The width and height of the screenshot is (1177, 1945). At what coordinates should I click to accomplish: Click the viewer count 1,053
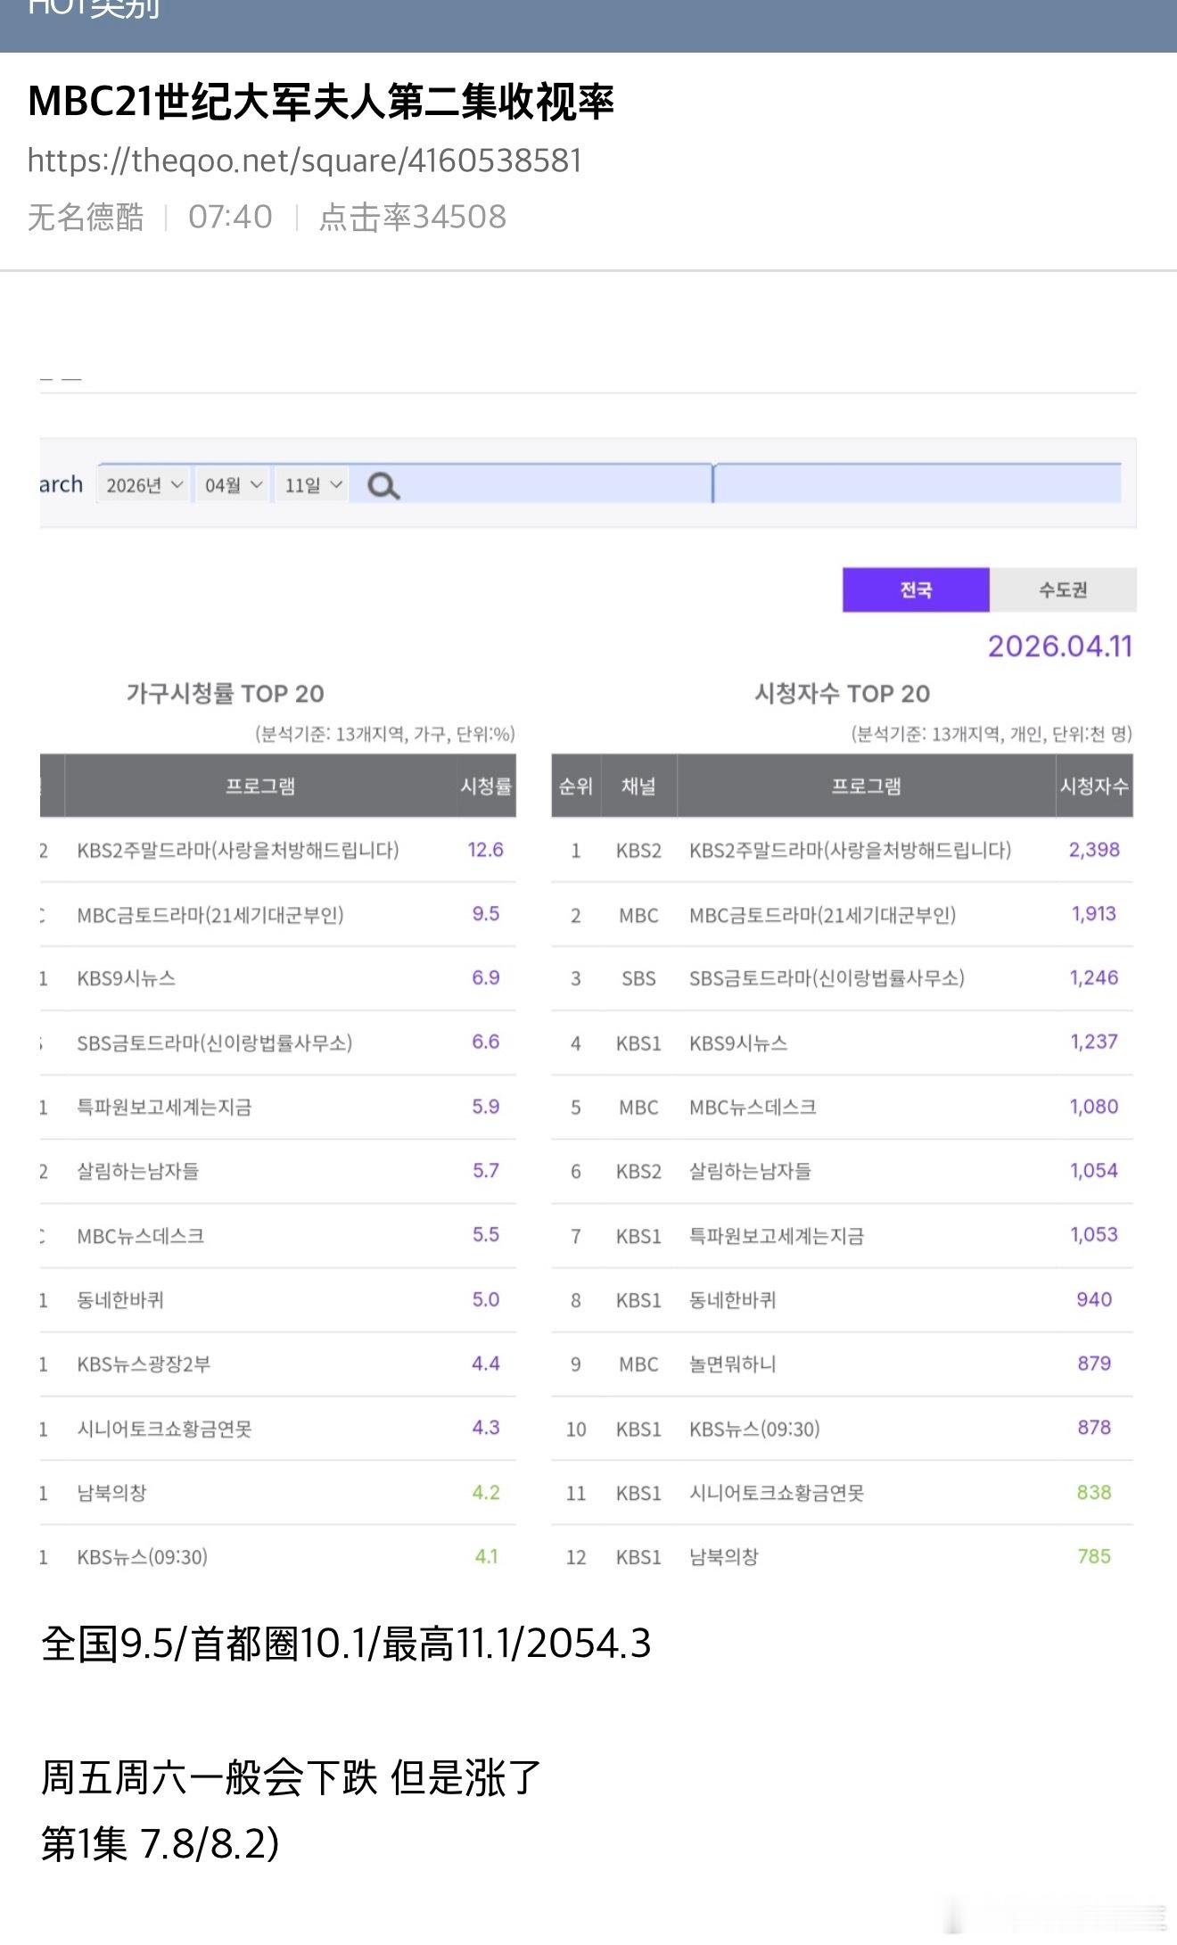pyautogui.click(x=1094, y=1235)
